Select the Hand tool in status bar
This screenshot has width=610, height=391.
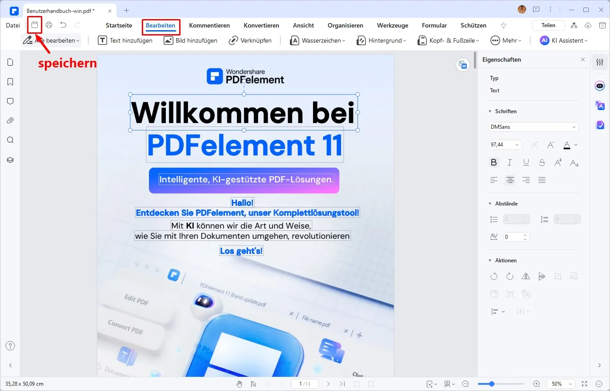click(x=239, y=383)
